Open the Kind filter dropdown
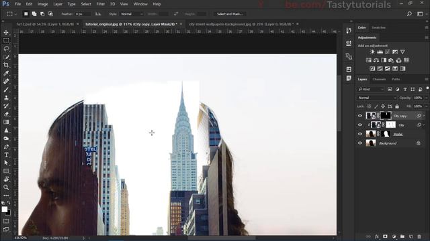This screenshot has height=241, width=430. 370,89
